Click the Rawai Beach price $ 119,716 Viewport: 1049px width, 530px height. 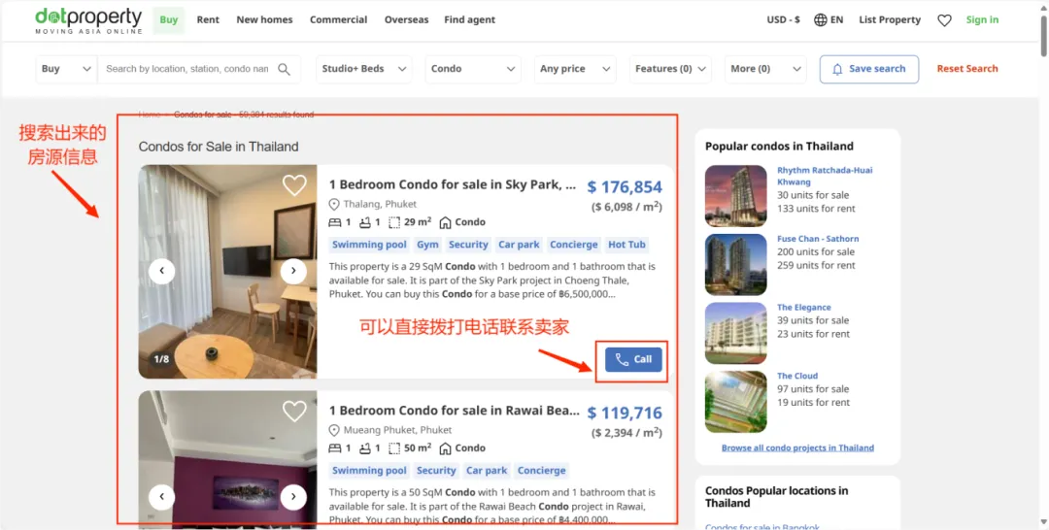625,414
